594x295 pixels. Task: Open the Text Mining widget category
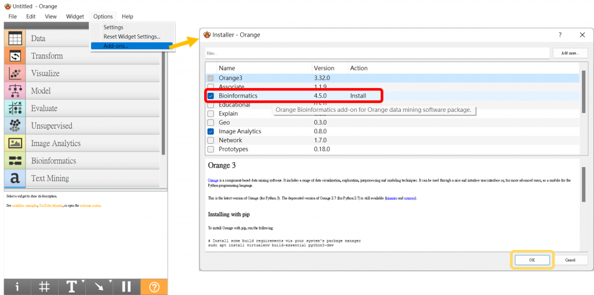click(x=82, y=178)
